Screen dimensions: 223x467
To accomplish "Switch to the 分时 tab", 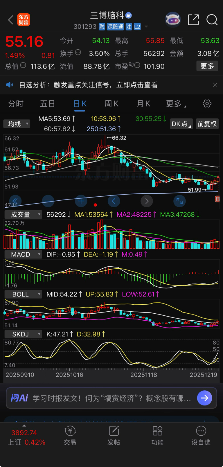I will 16,104.
